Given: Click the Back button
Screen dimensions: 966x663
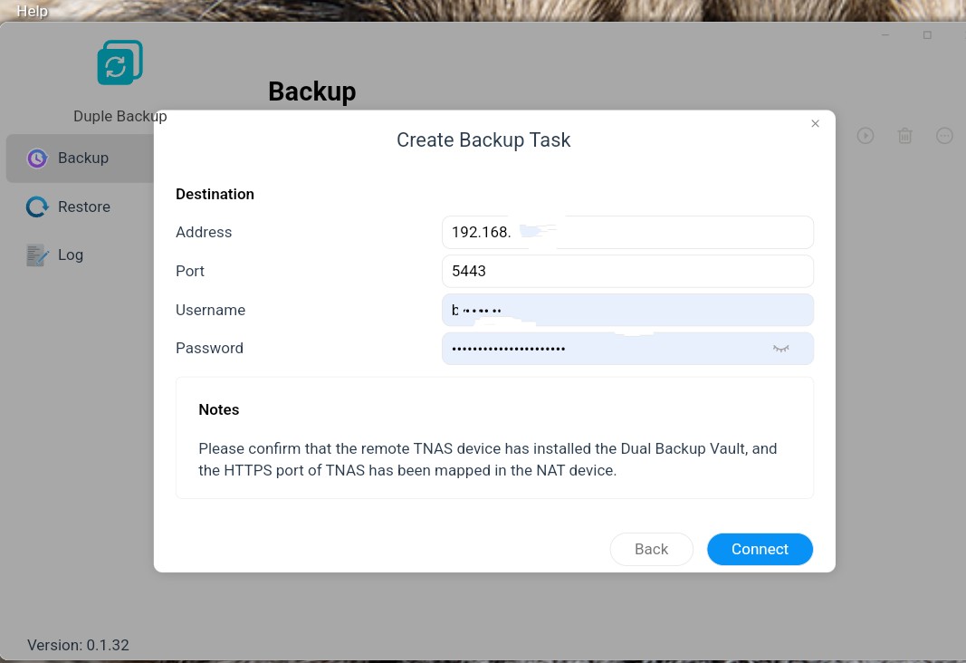Looking at the screenshot, I should click(651, 549).
